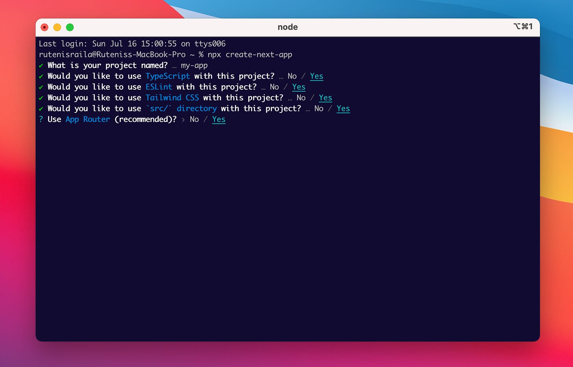This screenshot has height=367, width=573.
Task: Minimize the terminal with the yellow button
Action: pos(57,27)
